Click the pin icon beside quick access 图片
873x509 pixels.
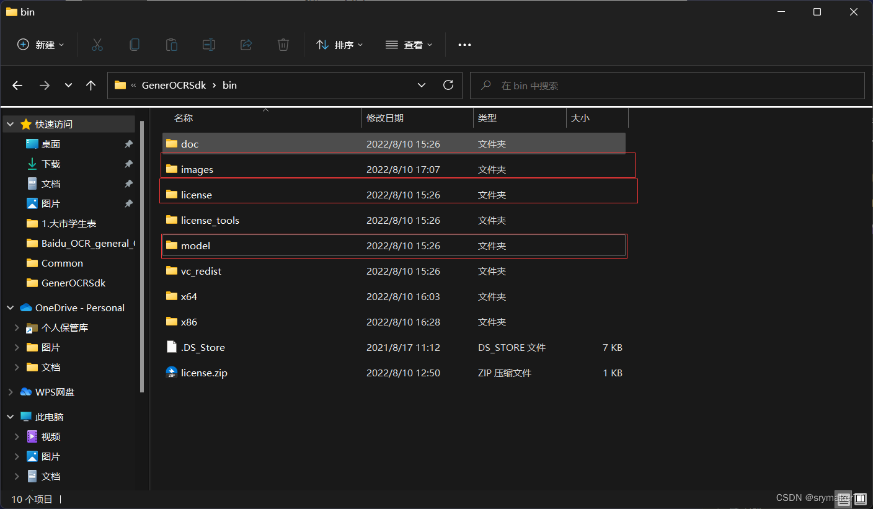point(128,204)
